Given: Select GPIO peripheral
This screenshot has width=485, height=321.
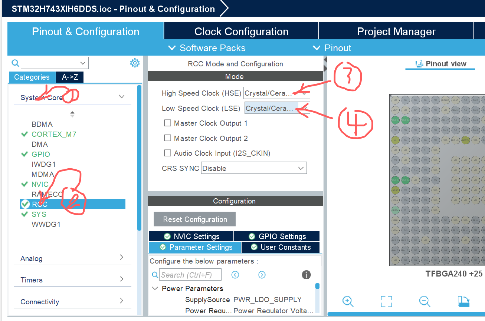Looking at the screenshot, I should pyautogui.click(x=41, y=154).
